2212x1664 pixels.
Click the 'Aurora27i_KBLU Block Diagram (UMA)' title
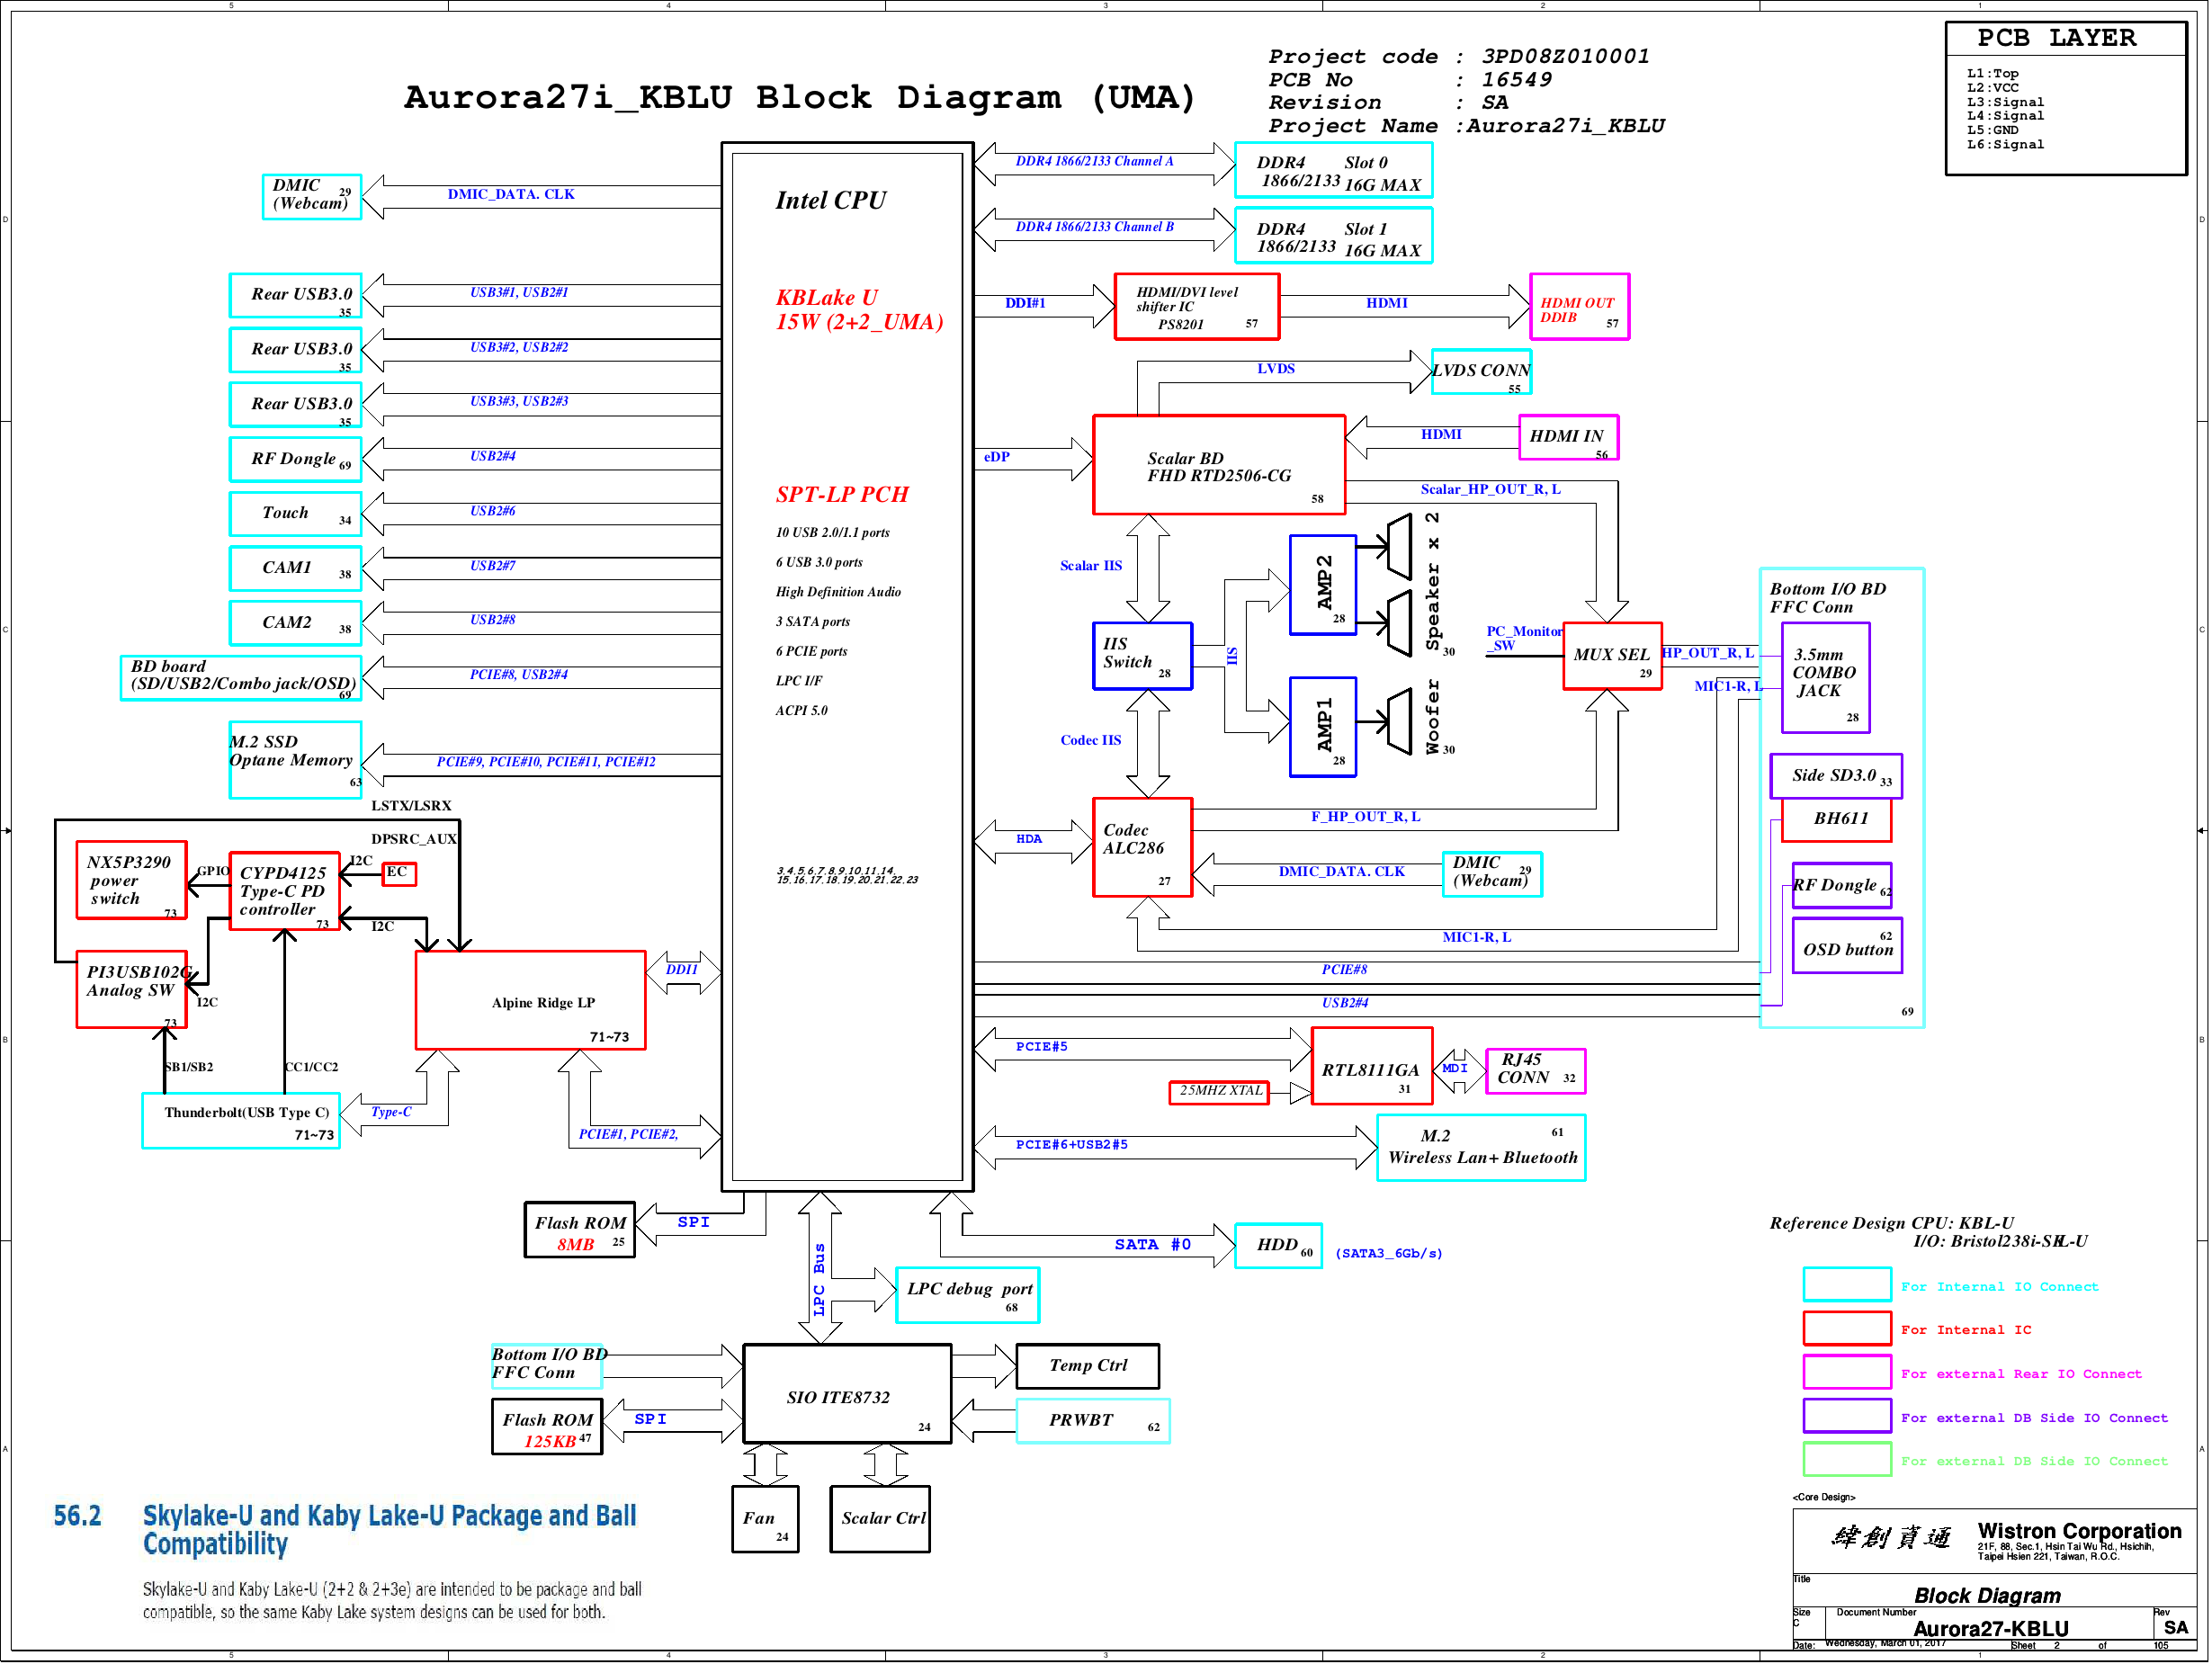800,98
